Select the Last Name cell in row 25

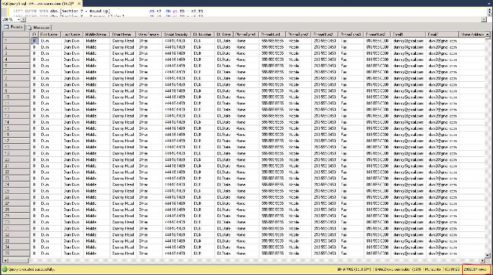coord(72,191)
